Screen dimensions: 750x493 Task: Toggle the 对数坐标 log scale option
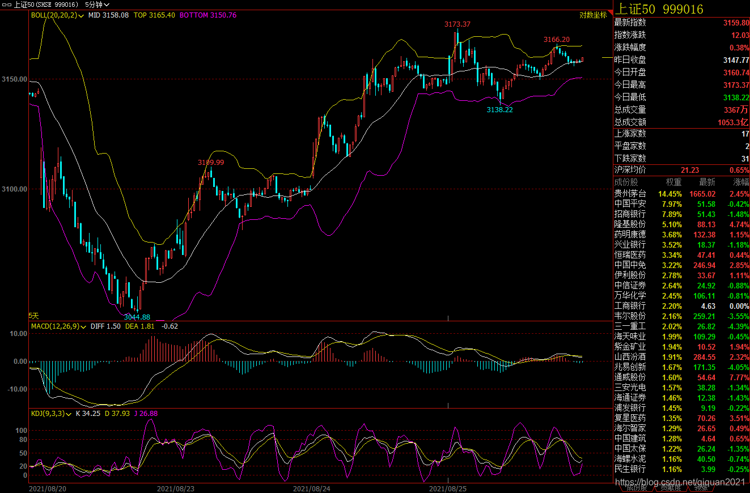pyautogui.click(x=593, y=15)
